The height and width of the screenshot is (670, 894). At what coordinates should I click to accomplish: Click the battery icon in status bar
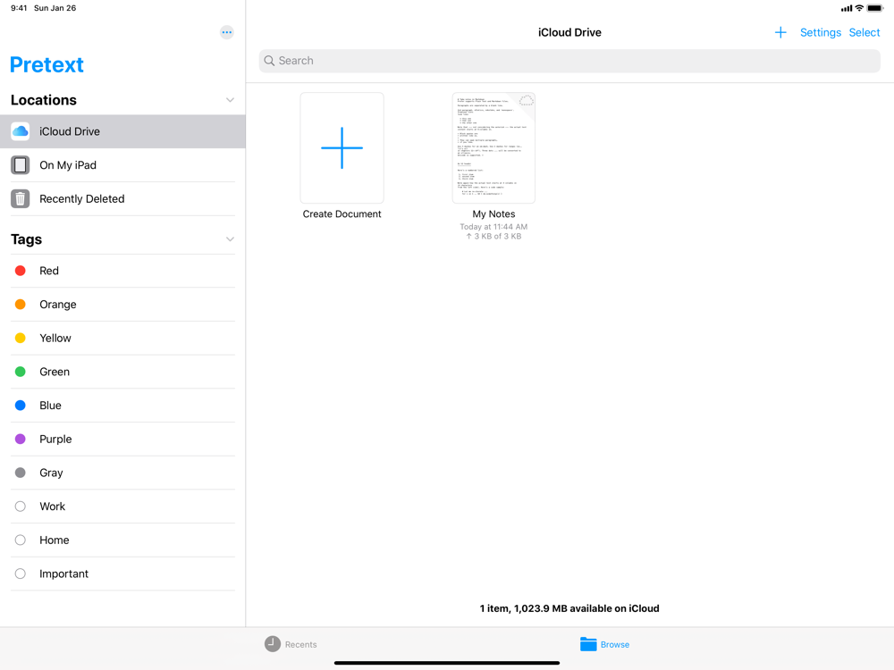click(x=875, y=8)
